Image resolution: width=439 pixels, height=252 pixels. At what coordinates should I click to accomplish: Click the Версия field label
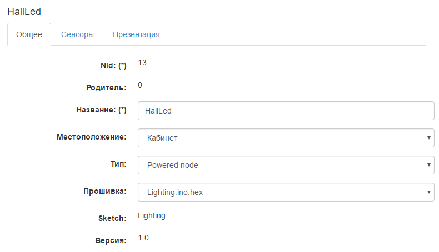(x=111, y=240)
